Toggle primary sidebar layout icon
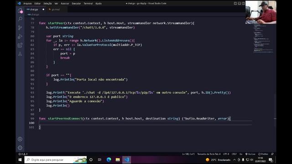 pos(235,3)
